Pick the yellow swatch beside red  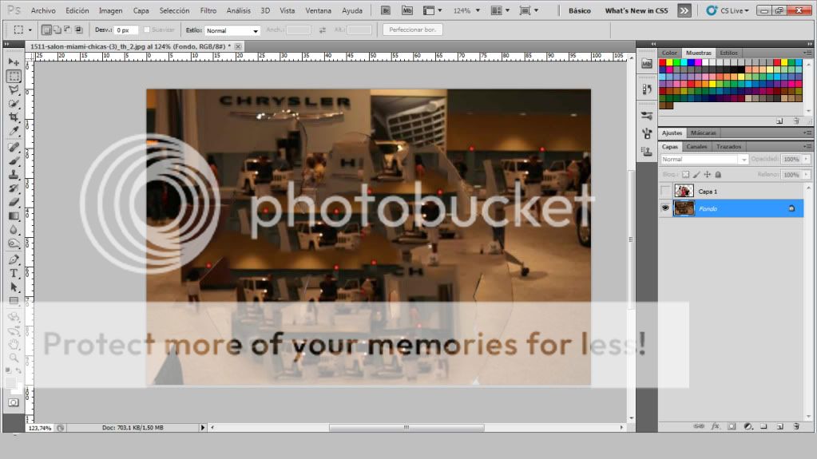tap(669, 62)
